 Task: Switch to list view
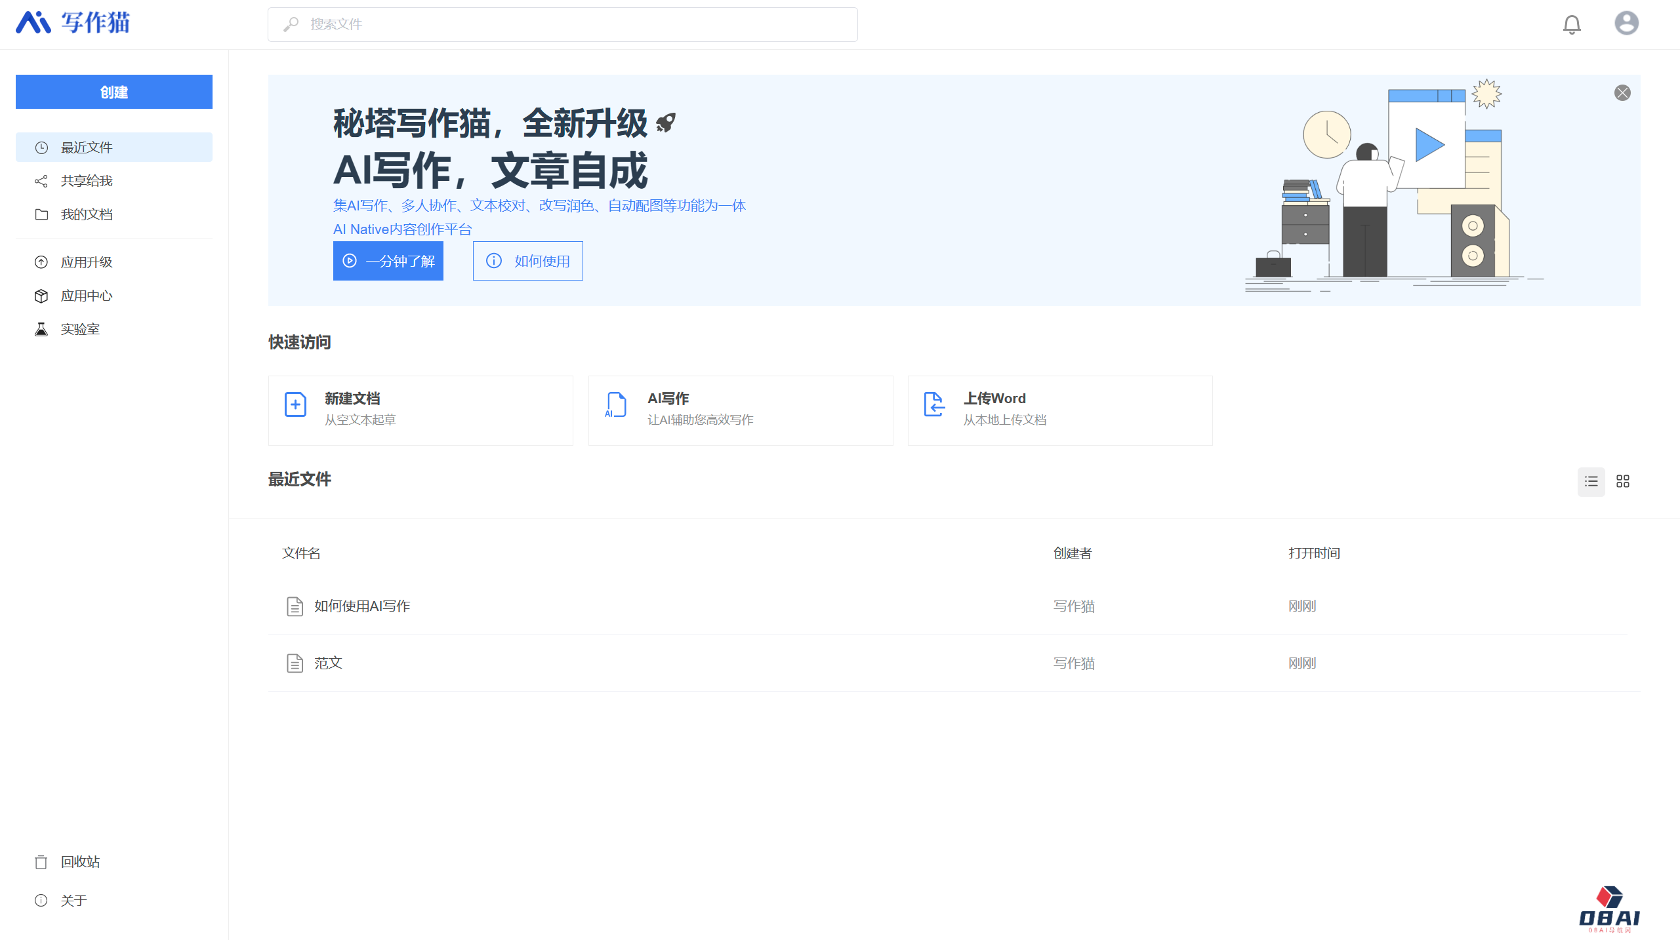click(x=1591, y=481)
